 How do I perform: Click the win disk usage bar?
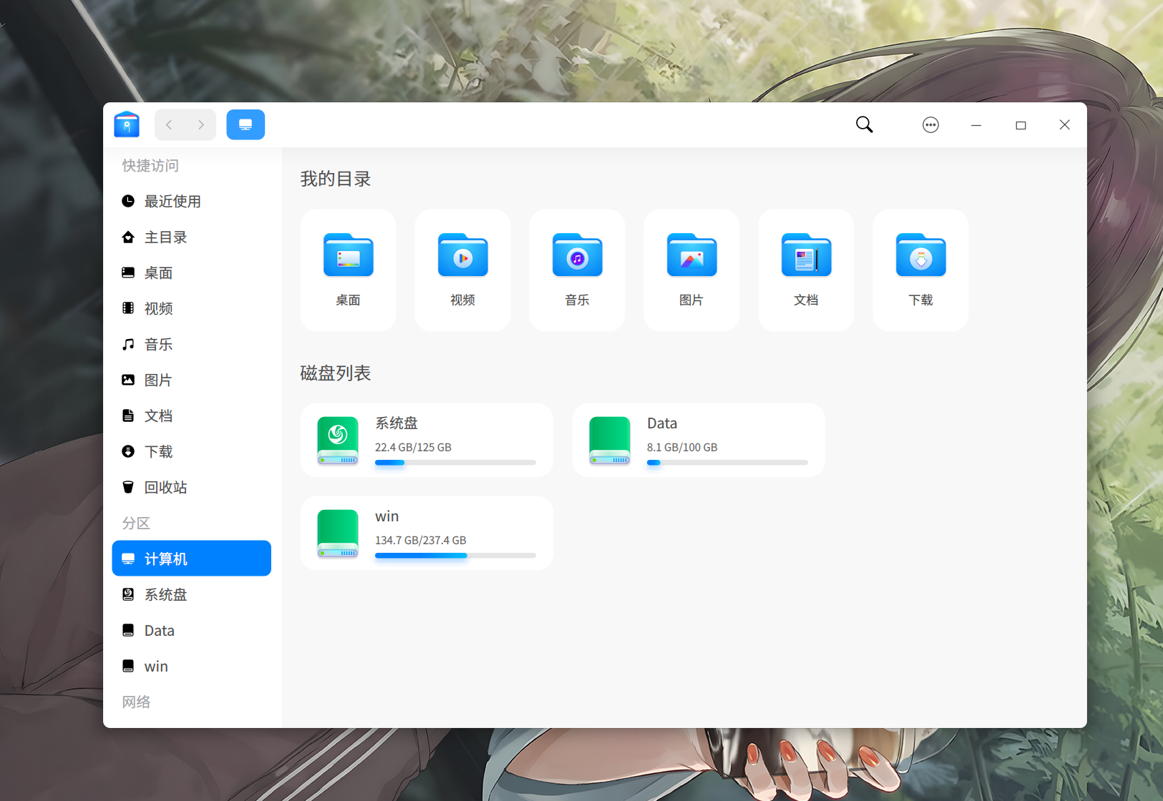pos(455,556)
